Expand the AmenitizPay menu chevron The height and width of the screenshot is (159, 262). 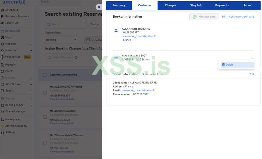pyautogui.click(x=31, y=85)
